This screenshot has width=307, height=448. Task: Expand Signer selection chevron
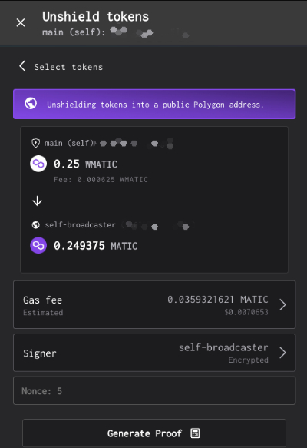click(282, 353)
